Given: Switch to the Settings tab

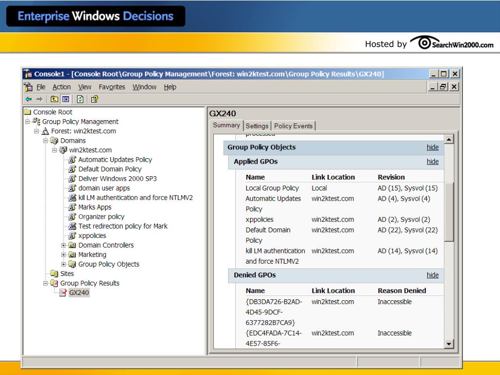Looking at the screenshot, I should point(257,126).
